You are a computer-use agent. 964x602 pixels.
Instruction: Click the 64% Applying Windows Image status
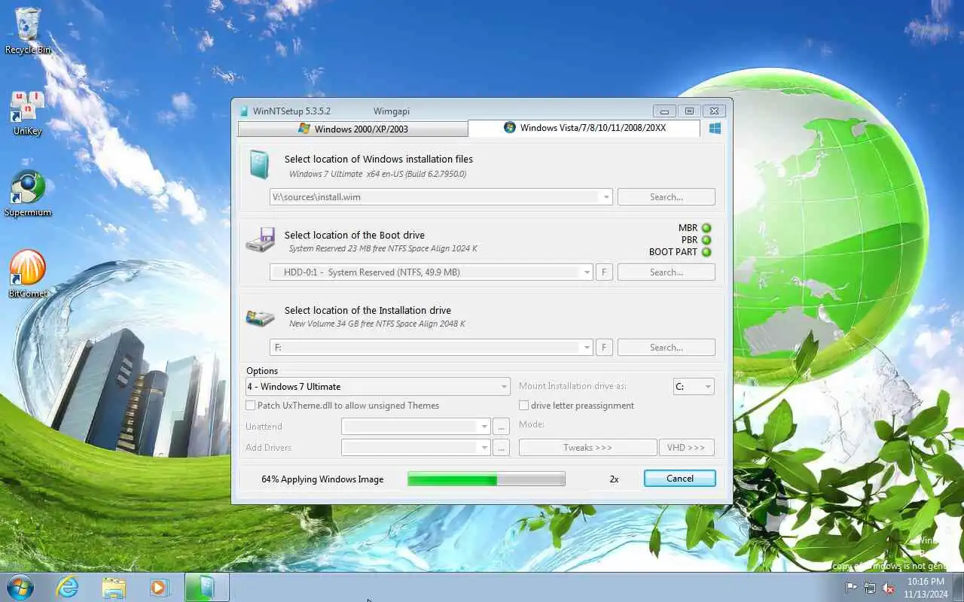[322, 479]
